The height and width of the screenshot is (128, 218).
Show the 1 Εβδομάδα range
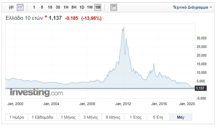pyautogui.click(x=42, y=117)
